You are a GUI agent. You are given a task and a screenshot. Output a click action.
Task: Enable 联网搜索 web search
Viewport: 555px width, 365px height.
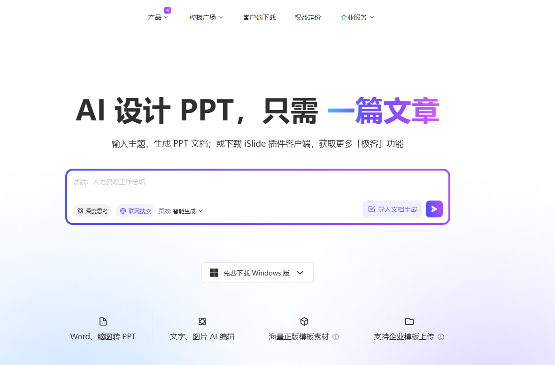(x=135, y=211)
